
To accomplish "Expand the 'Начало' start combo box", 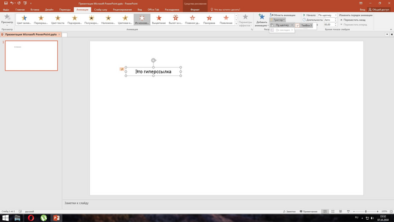I will 328,15.
